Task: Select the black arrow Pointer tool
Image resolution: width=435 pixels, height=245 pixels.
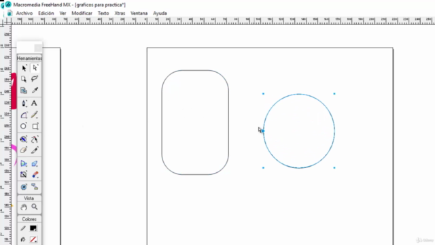Action: pos(24,68)
